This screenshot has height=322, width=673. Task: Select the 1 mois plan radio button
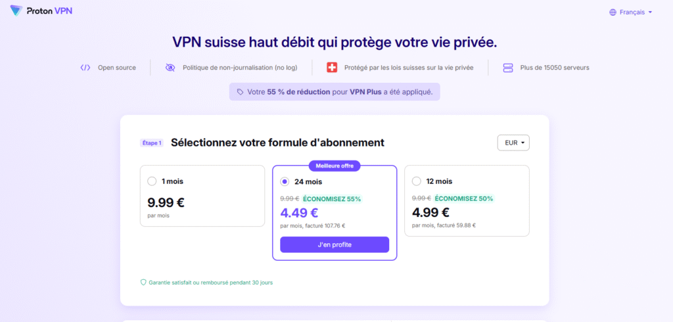coord(152,181)
